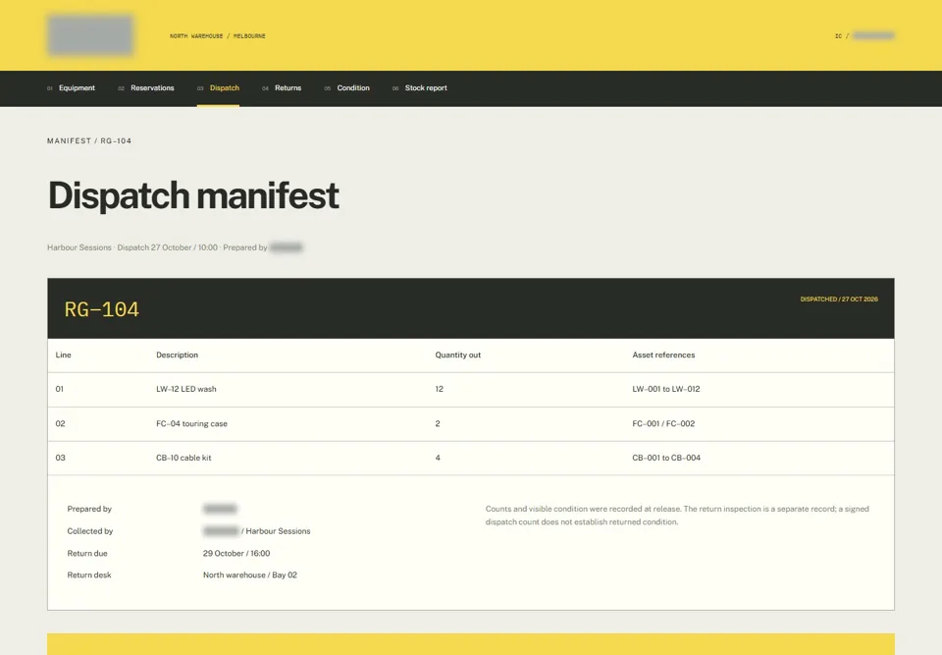Click the North Warehouse / Melbourne label
Image resolution: width=942 pixels, height=655 pixels.
click(x=218, y=36)
